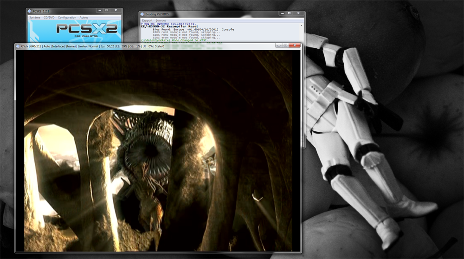Close the GSdx game window
This screenshot has height=259, width=464.
[x=295, y=45]
